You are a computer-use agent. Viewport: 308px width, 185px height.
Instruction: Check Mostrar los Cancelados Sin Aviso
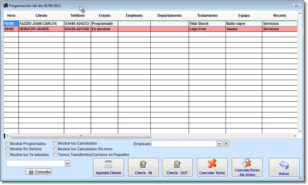click(55, 149)
